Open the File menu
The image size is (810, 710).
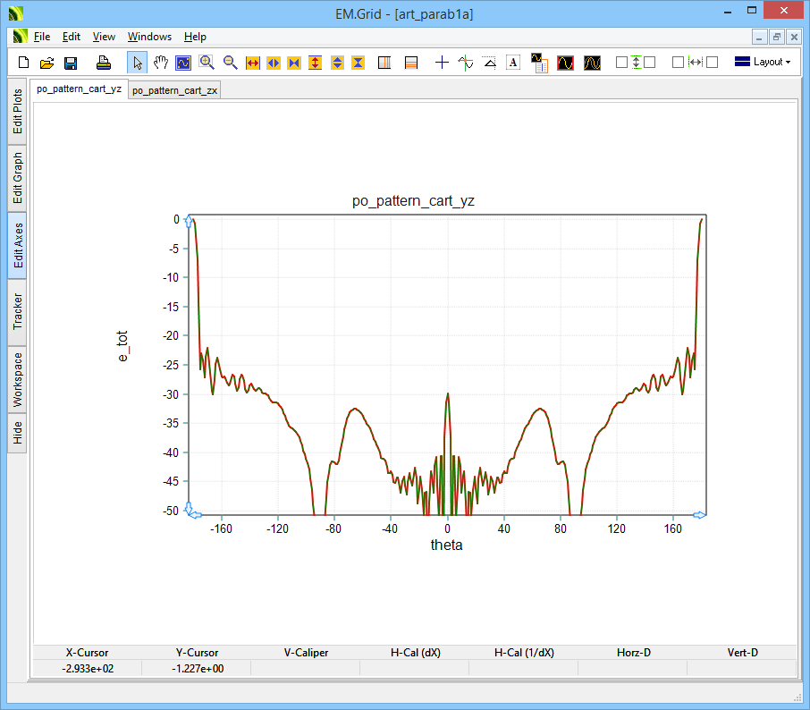click(42, 37)
